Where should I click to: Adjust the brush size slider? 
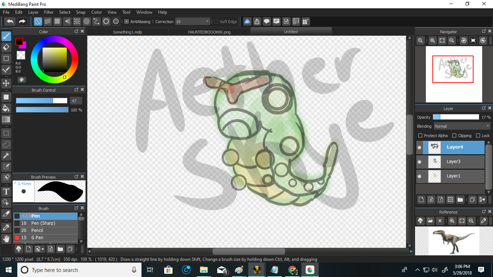pos(42,101)
